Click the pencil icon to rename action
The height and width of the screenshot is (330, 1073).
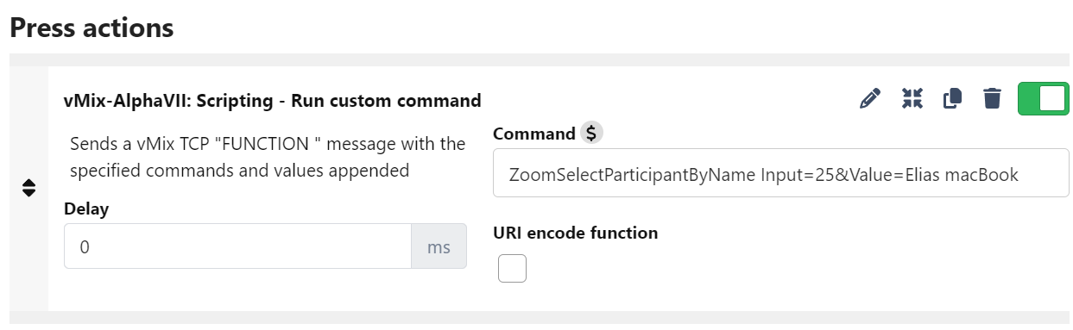coord(870,99)
